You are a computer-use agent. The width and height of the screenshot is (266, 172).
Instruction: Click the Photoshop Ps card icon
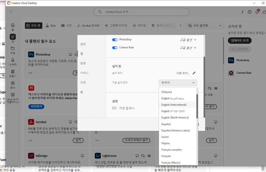tap(31, 54)
